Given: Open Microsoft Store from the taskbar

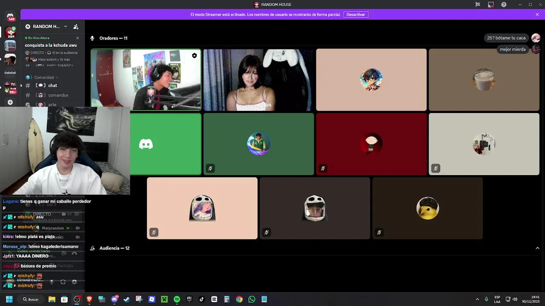Looking at the screenshot, I should click(64, 299).
